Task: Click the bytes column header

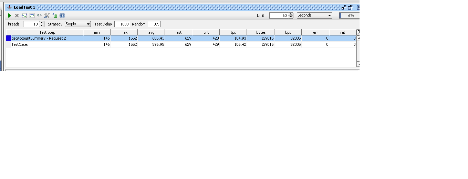Action: click(x=261, y=32)
